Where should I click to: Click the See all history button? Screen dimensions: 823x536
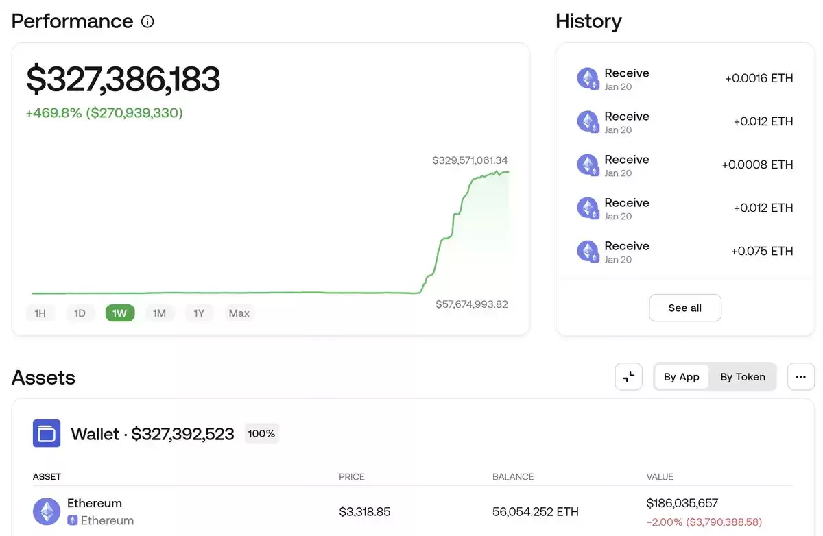pos(685,308)
